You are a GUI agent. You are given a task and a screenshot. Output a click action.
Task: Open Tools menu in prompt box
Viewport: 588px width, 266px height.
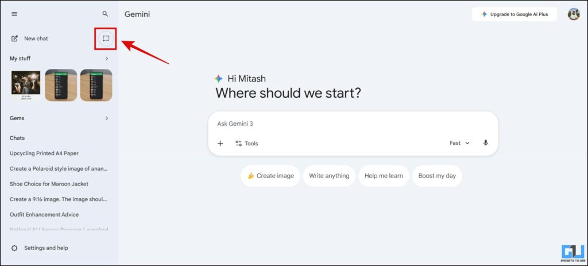click(247, 143)
